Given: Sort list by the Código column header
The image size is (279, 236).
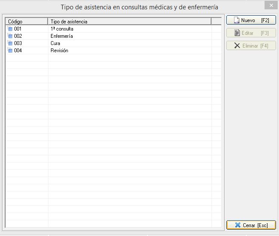Looking at the screenshot, I should click(26, 21).
